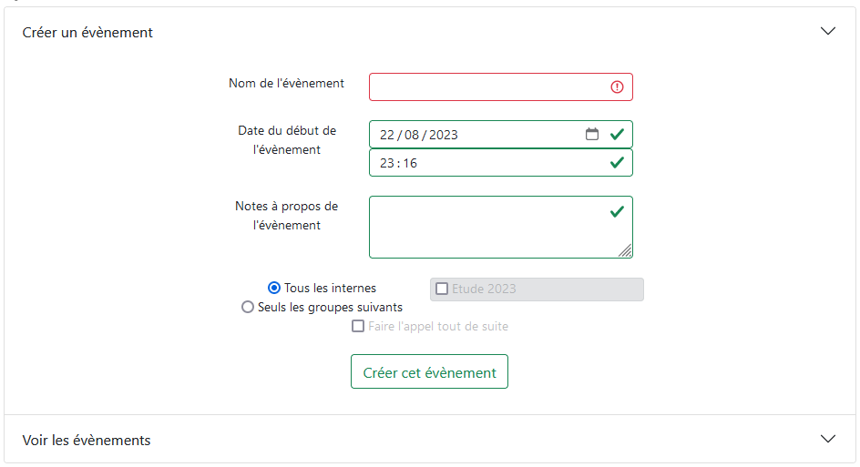This screenshot has width=860, height=467.
Task: Collapse the Créer un évènement section chevron
Action: tap(828, 31)
